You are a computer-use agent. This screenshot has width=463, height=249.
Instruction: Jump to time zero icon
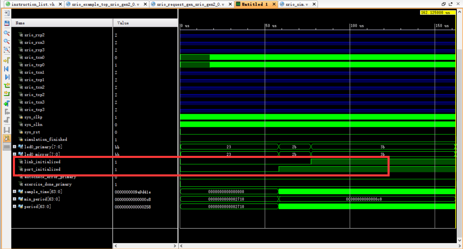click(7, 69)
